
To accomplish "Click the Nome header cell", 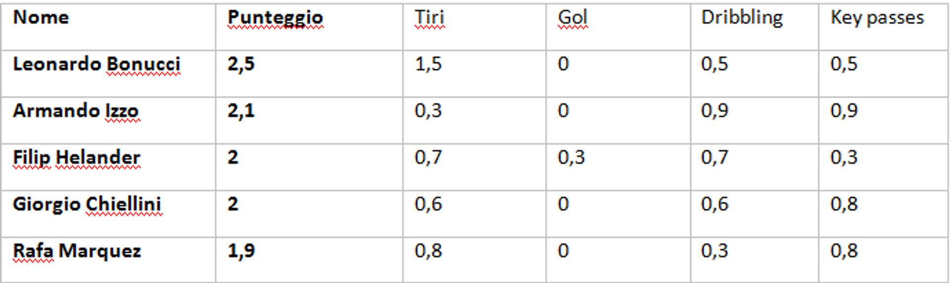I will (108, 27).
